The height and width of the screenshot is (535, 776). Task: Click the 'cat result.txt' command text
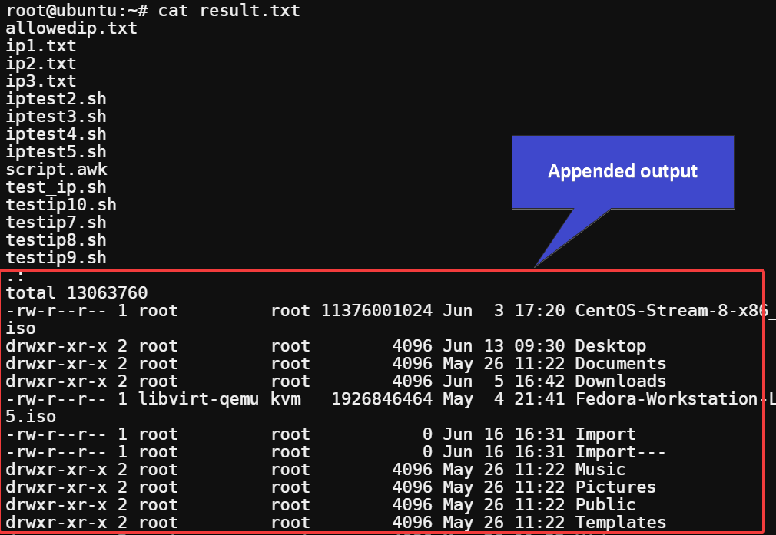[x=229, y=11]
